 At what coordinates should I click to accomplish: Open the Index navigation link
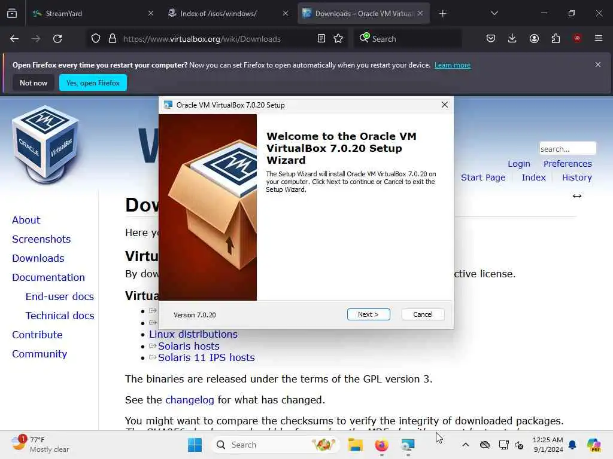(533, 177)
